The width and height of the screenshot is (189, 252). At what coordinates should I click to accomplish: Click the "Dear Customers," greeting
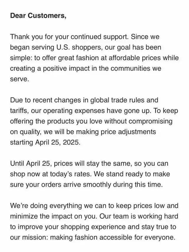point(38,16)
